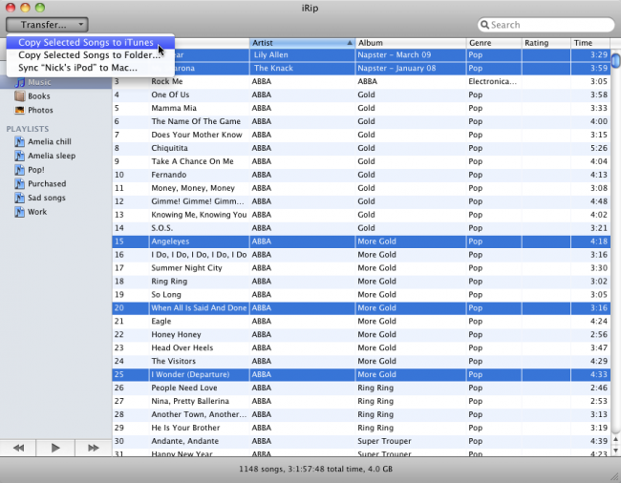
Task: Open the Work playlist
Action: (x=37, y=212)
